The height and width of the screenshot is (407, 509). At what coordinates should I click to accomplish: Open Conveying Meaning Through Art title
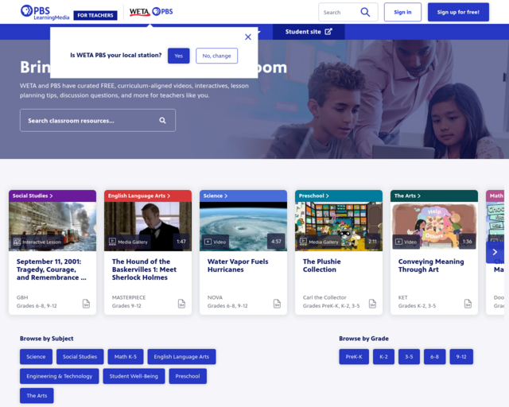click(x=431, y=266)
